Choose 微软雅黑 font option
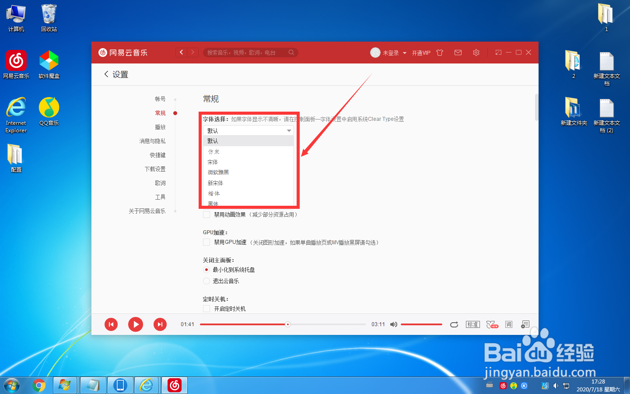Image resolution: width=630 pixels, height=394 pixels. click(x=248, y=172)
